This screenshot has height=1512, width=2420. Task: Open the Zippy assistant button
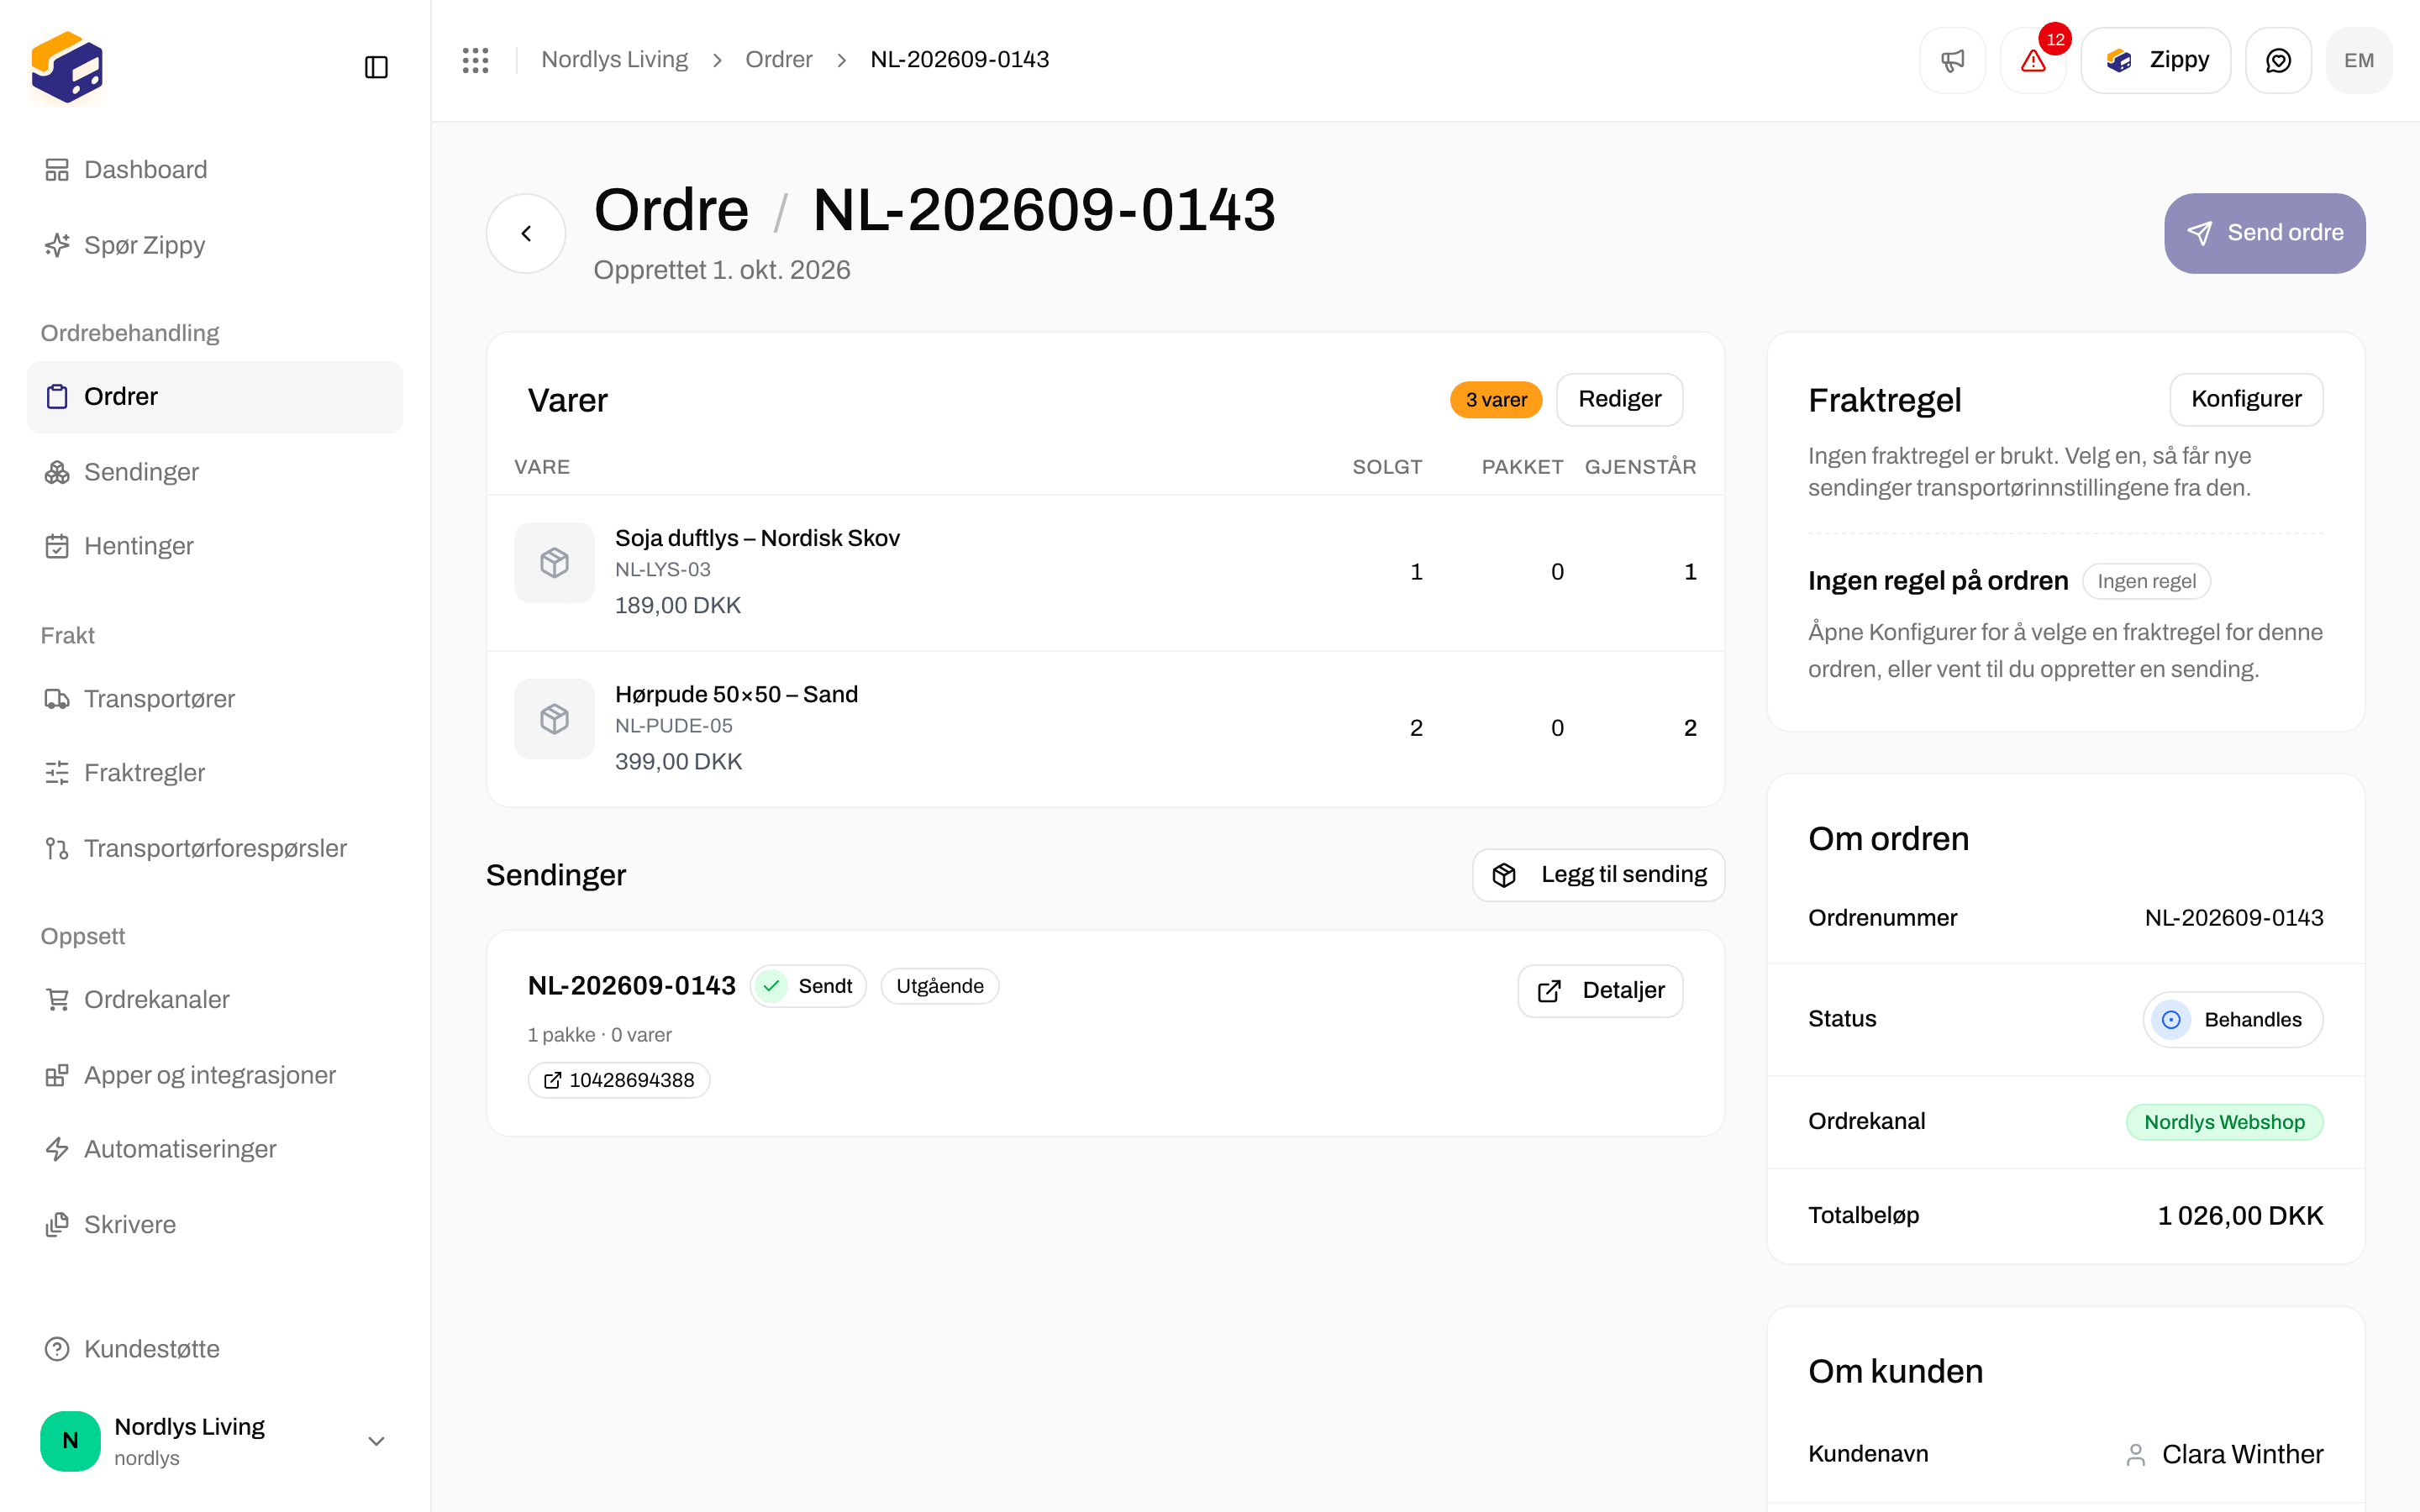point(2156,60)
